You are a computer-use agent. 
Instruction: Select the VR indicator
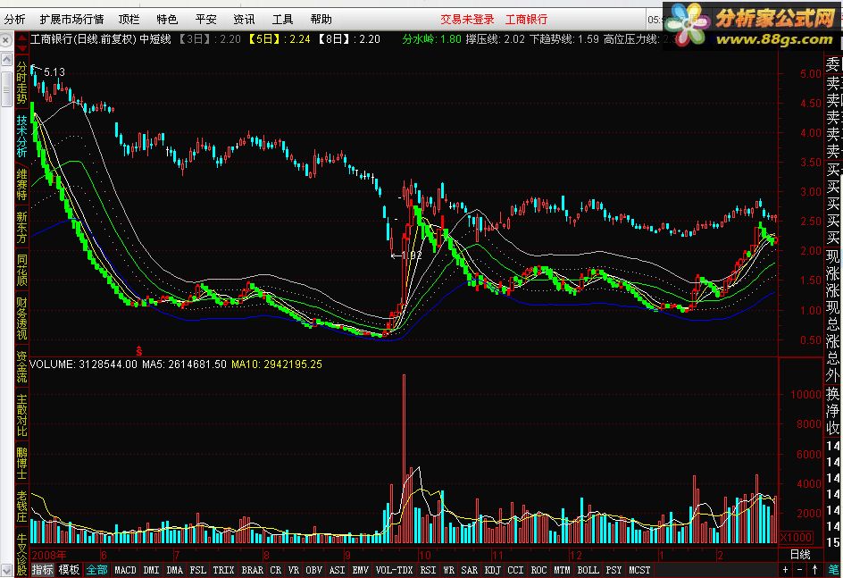coord(294,570)
